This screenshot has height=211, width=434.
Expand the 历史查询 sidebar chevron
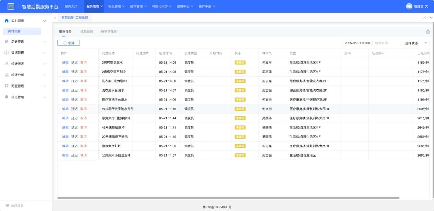(x=44, y=42)
